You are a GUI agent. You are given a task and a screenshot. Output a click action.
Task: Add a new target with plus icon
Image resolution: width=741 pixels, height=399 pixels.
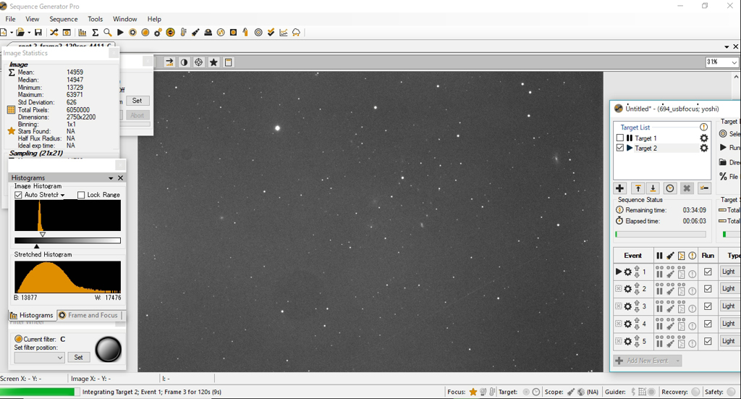pos(619,188)
